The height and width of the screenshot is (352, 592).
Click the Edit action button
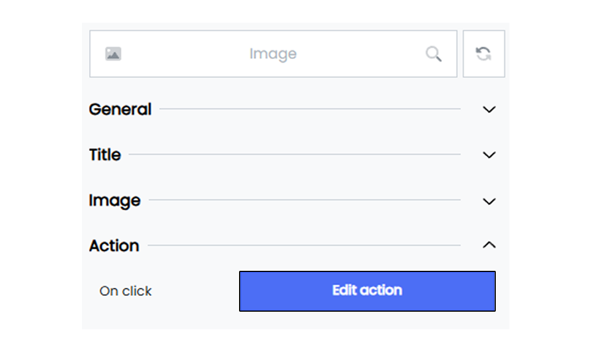[x=367, y=291]
